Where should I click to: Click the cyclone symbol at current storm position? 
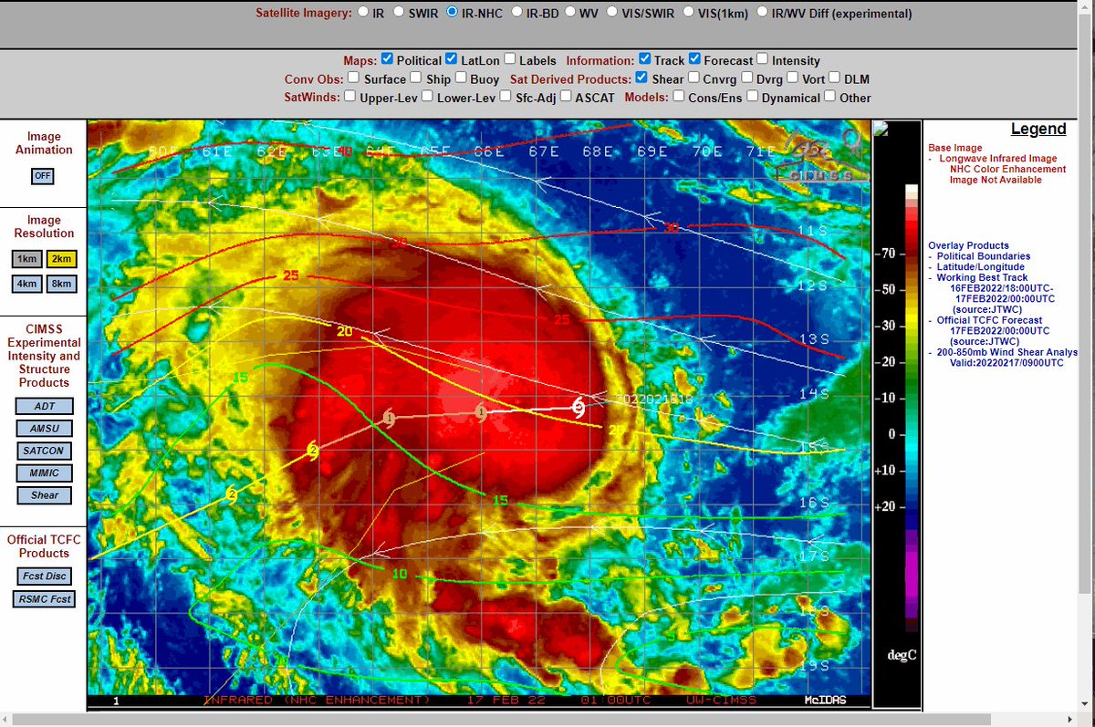[x=579, y=408]
